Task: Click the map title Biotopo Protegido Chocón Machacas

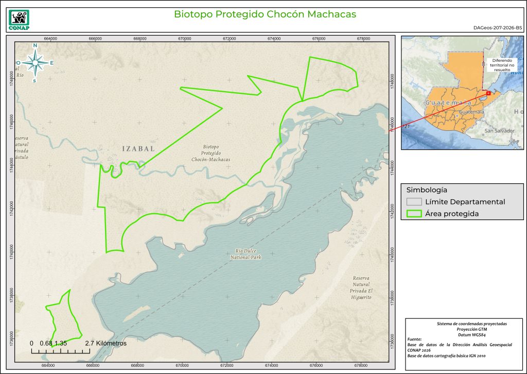Action: point(265,14)
